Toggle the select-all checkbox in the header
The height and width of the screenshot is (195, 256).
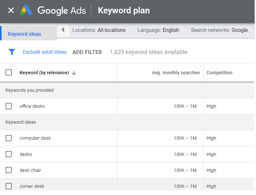9,73
